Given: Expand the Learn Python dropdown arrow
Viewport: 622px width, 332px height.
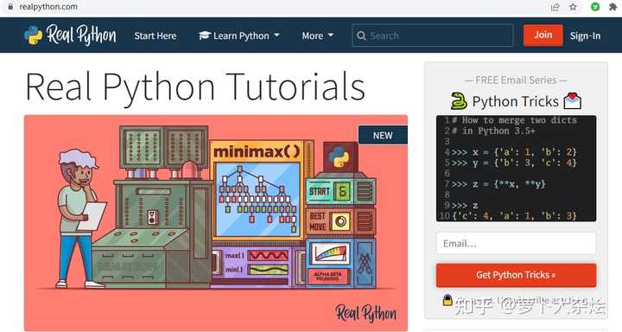Looking at the screenshot, I should 276,35.
